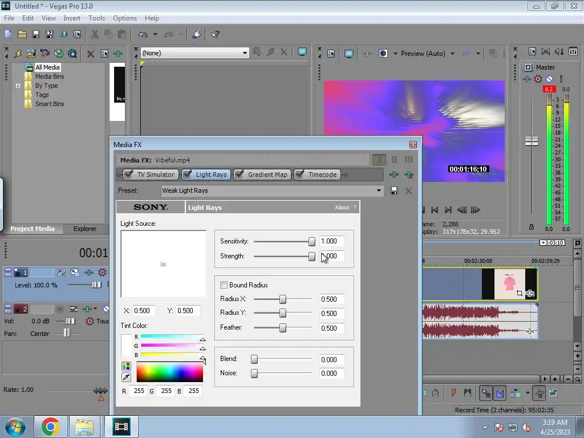The image size is (584, 438).
Task: Click the Master bus FX gear icon
Action: click(x=538, y=79)
